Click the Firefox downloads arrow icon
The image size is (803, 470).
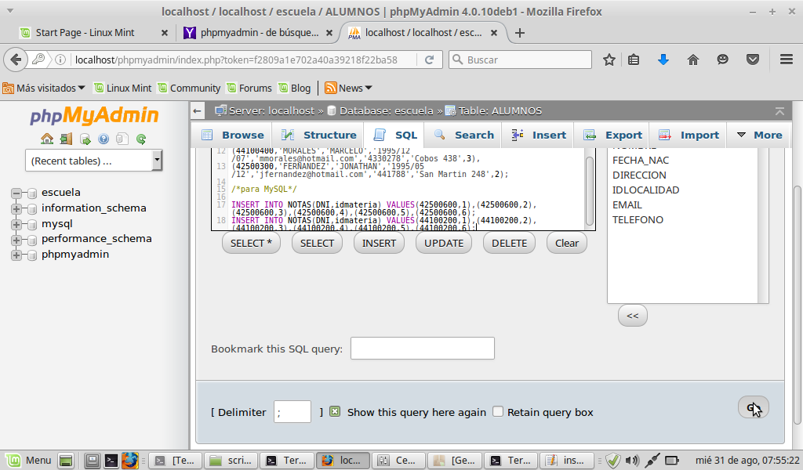[x=663, y=60]
